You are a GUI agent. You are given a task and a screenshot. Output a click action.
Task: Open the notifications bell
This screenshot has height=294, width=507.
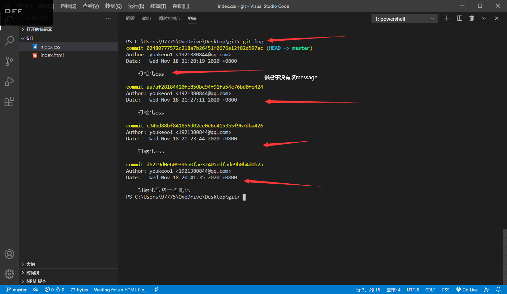pos(499,290)
